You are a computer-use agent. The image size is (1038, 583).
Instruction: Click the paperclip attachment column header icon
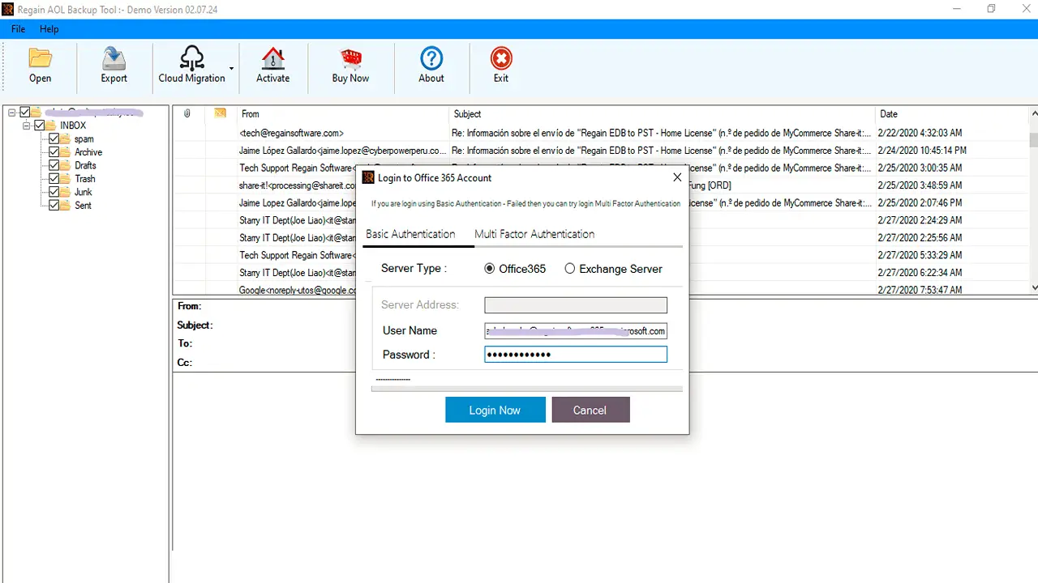187,113
